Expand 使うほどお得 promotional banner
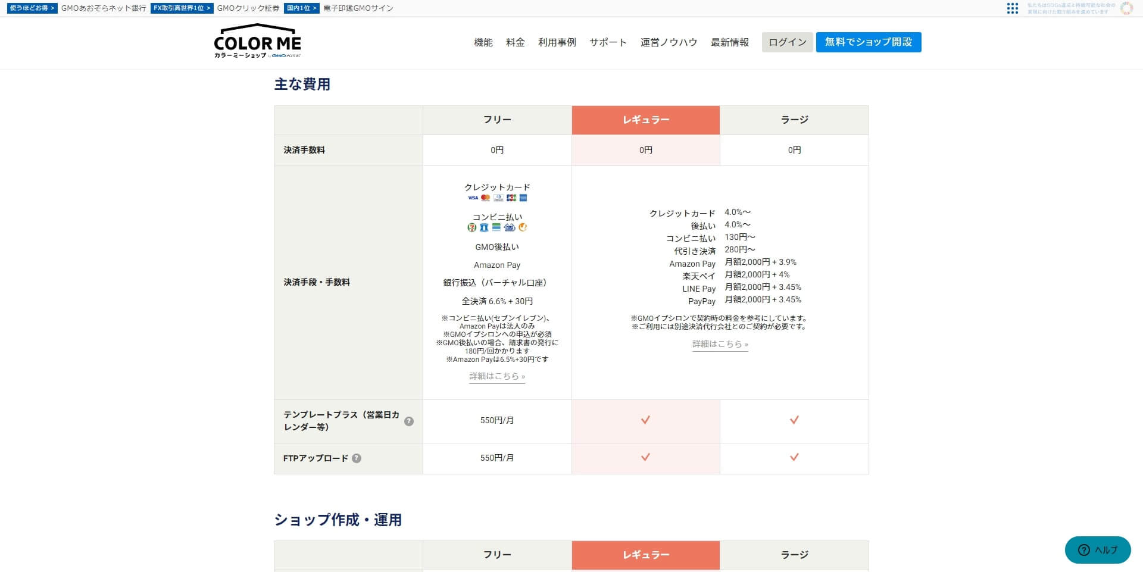1143x572 pixels. 32,8
